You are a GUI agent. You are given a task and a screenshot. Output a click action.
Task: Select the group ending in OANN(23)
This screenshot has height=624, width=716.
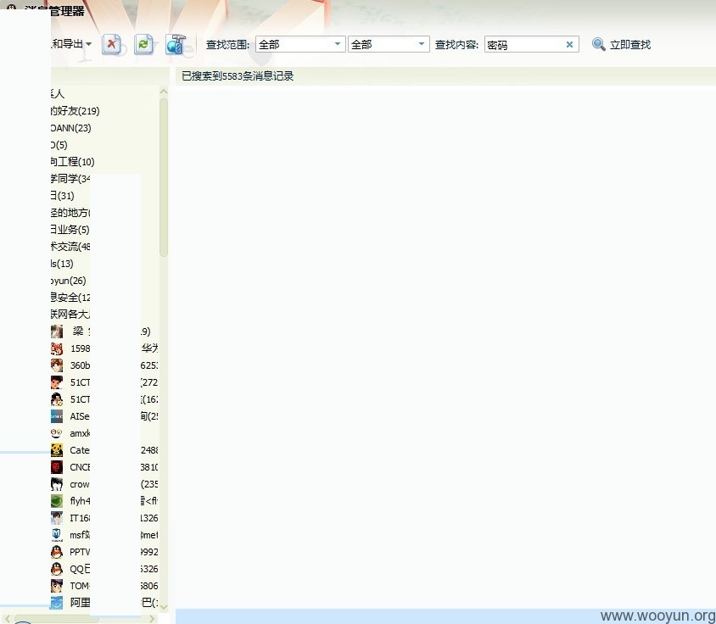pos(70,128)
